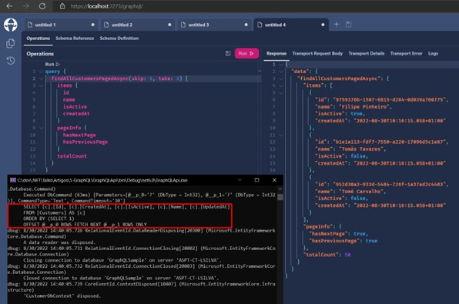459x304 pixels.
Task: Click the unsaved dot on untitled 2 tab
Action: pos(169,25)
